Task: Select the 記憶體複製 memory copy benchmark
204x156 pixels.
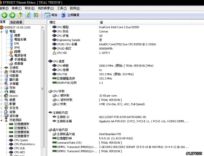Action: point(22,132)
